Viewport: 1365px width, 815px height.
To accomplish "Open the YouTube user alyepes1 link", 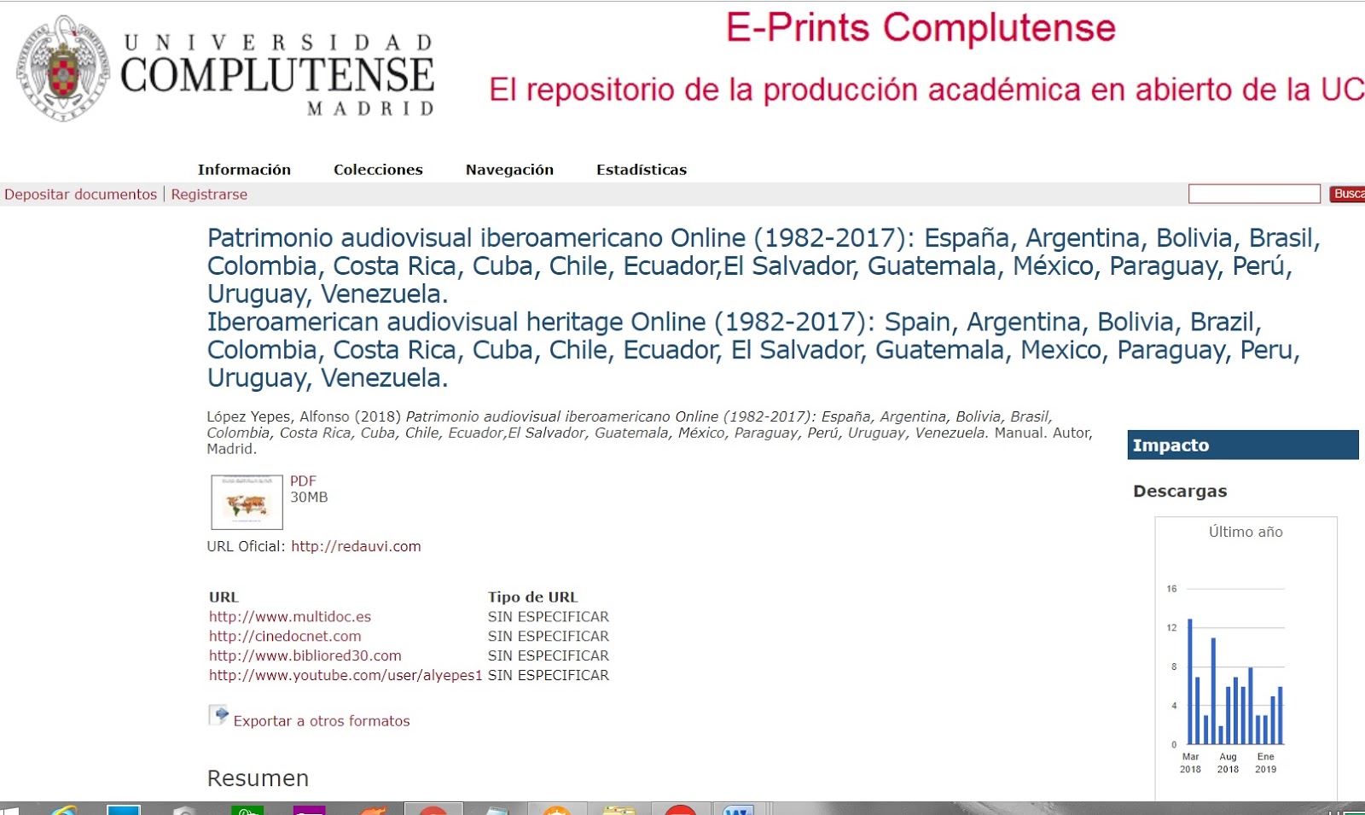I will point(346,675).
